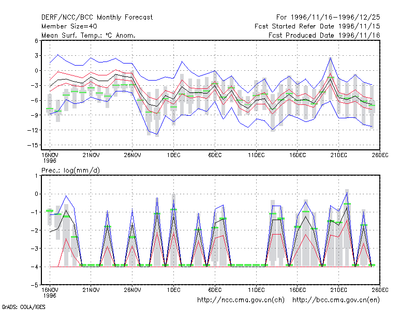Click the 'Prec.: log(mm/d)' chart label
The height and width of the screenshot is (310, 414).
point(70,171)
